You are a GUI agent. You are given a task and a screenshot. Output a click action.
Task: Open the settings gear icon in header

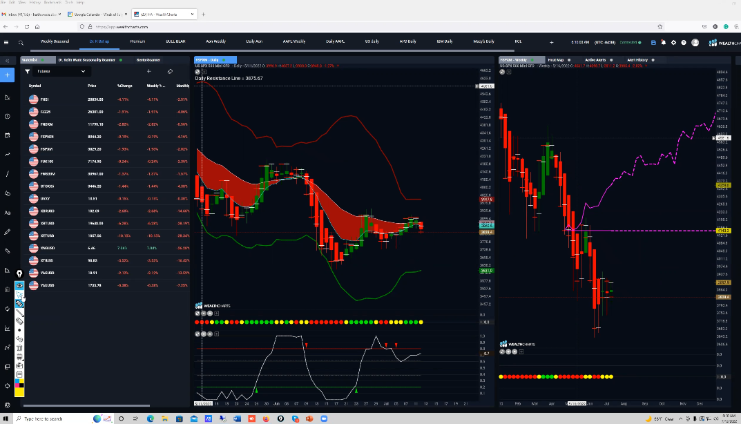(x=674, y=43)
